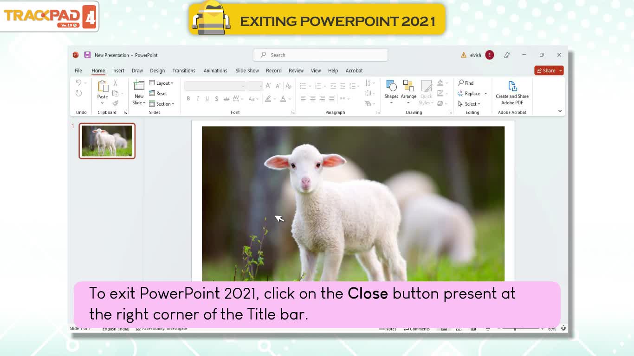Toggle Center alignment button
The width and height of the screenshot is (634, 356).
[x=312, y=99]
